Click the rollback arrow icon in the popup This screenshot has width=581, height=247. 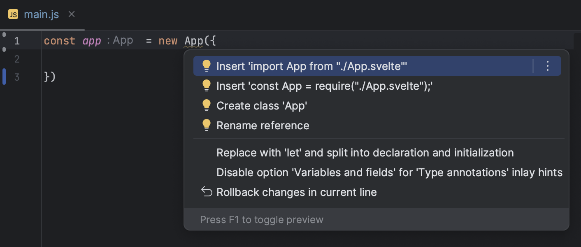click(206, 192)
